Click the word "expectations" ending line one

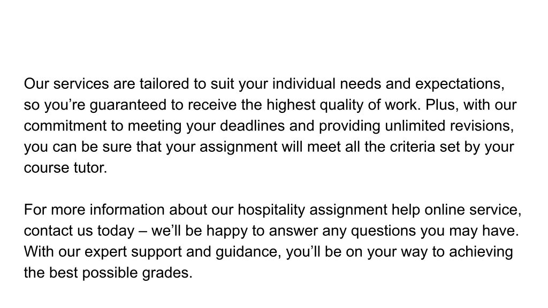click(x=459, y=85)
